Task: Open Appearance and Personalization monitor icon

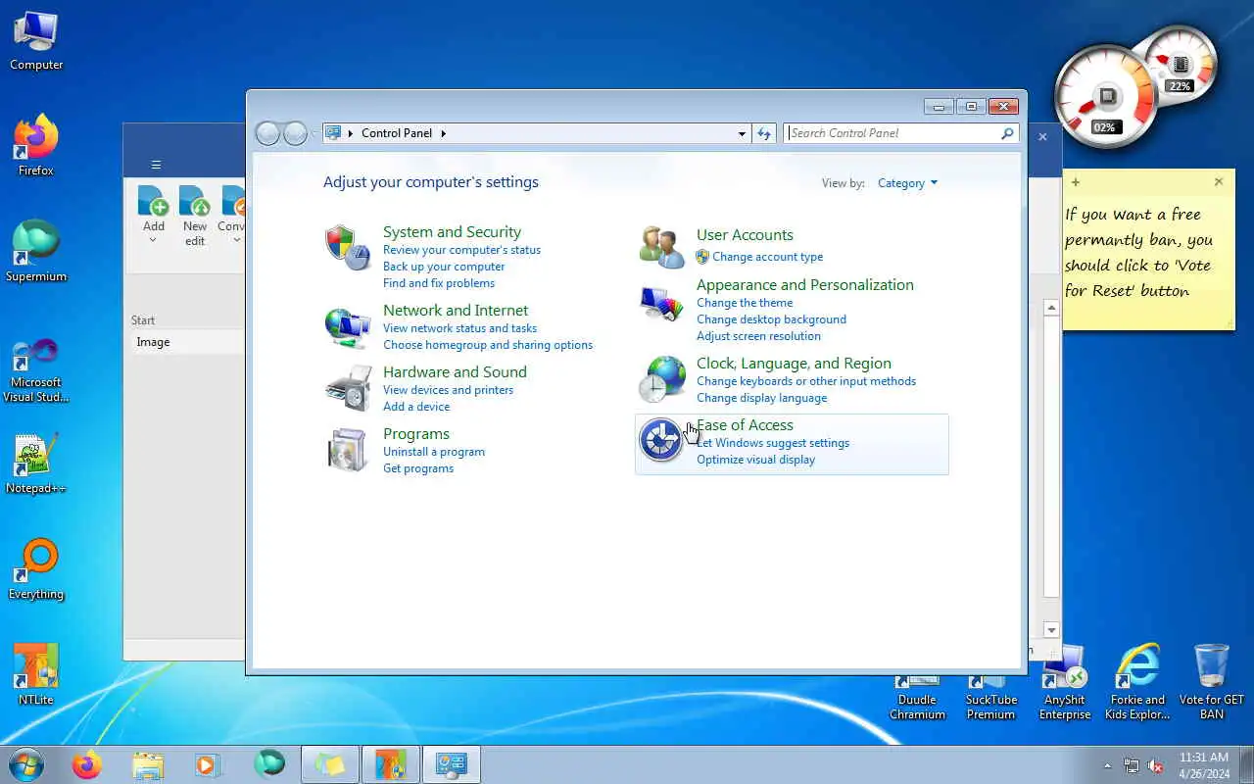Action: pyautogui.click(x=661, y=303)
